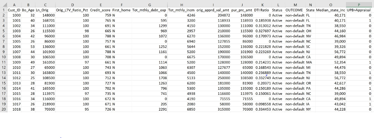Select median income cell 52,354
This screenshot has width=374, height=138.
(x=331, y=62)
